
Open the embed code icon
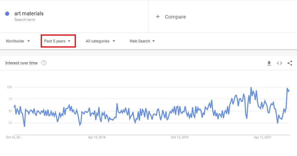(279, 63)
